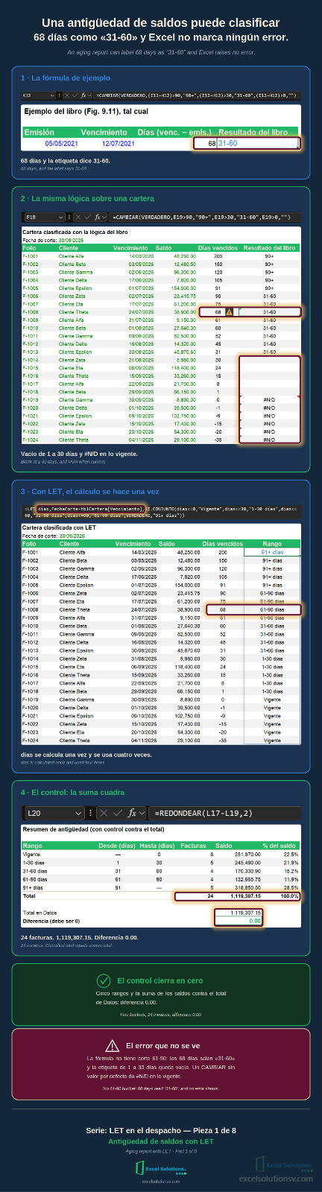Open the K12 name box dropdown arrow

click(52, 95)
